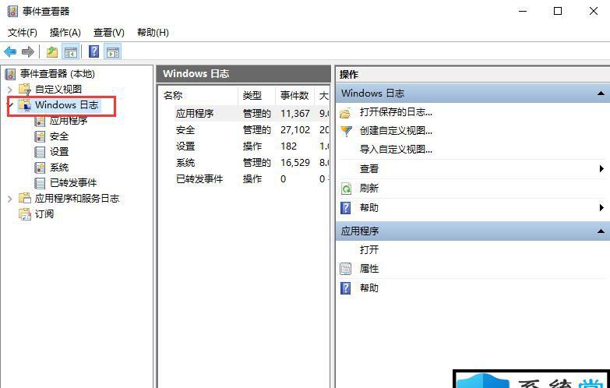Click 属性 under 应用程序 actions
Image resolution: width=610 pixels, height=388 pixels.
[369, 269]
